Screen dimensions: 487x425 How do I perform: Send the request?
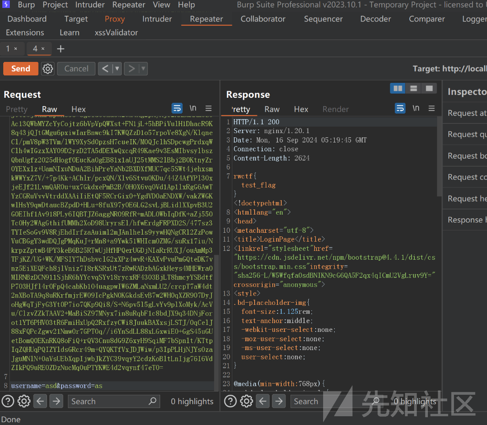pyautogui.click(x=21, y=68)
